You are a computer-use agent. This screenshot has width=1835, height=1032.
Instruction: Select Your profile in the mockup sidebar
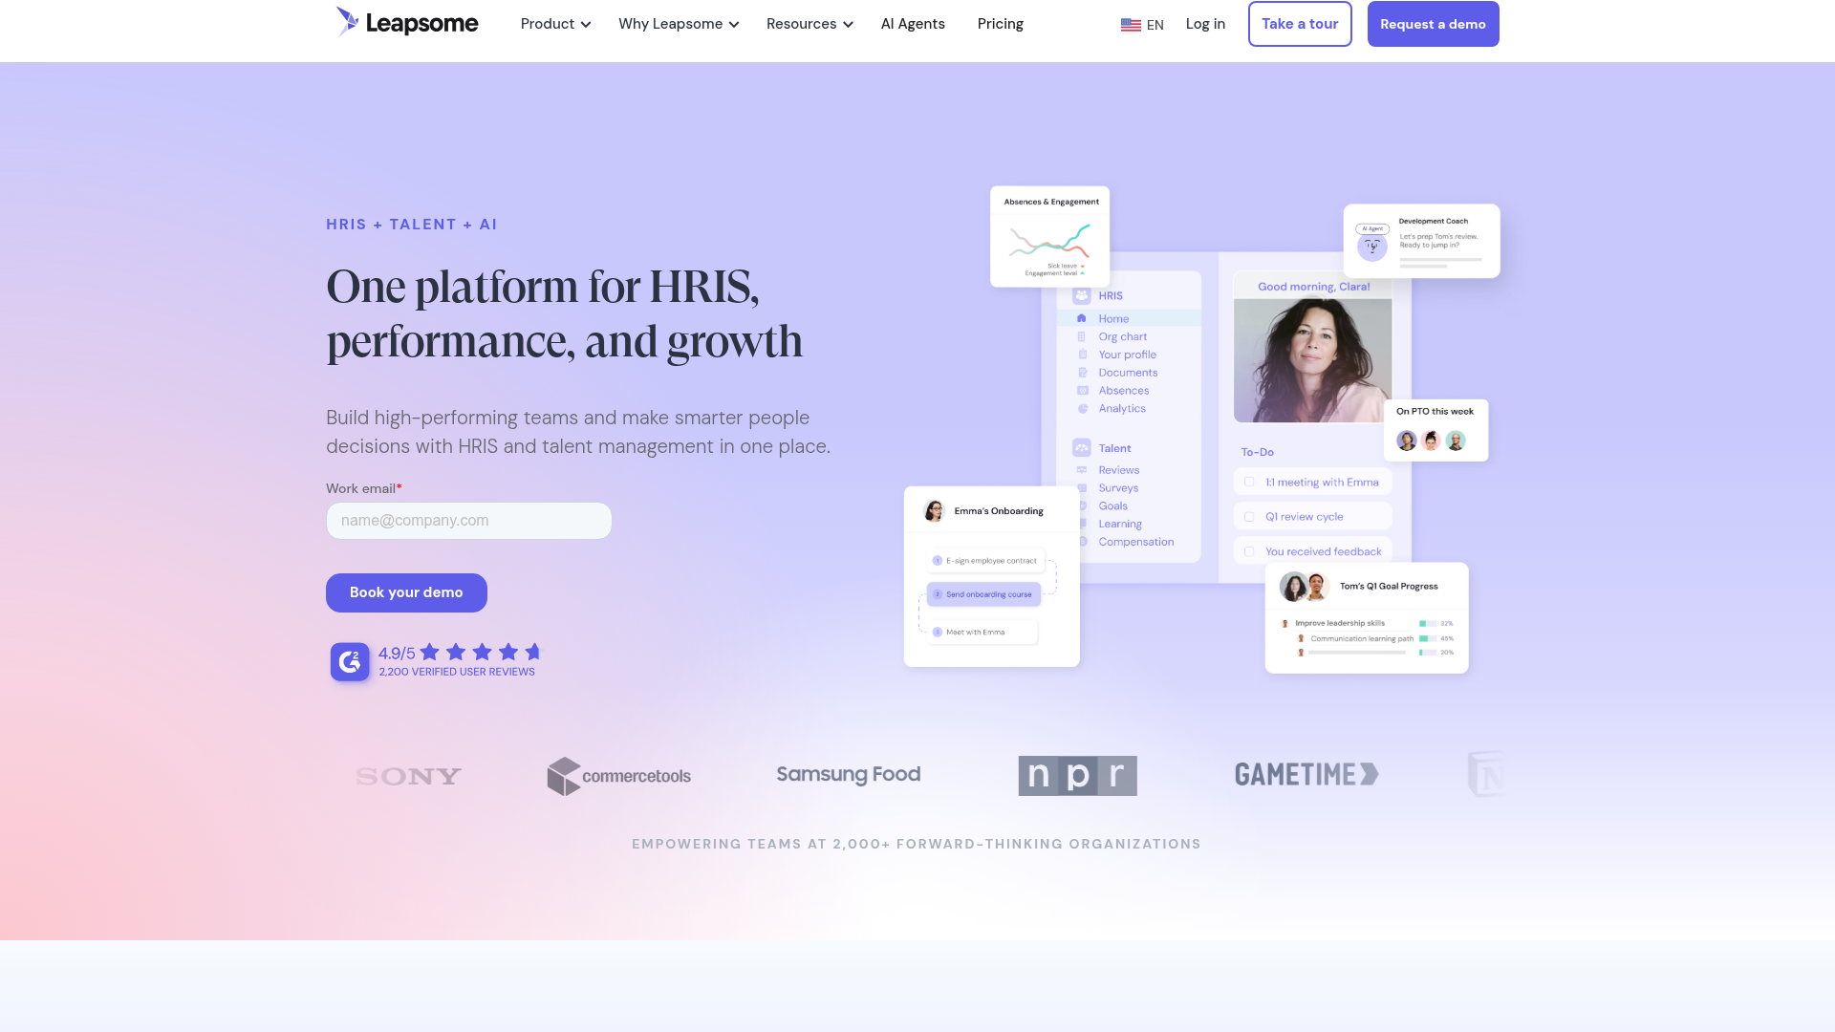click(x=1127, y=355)
